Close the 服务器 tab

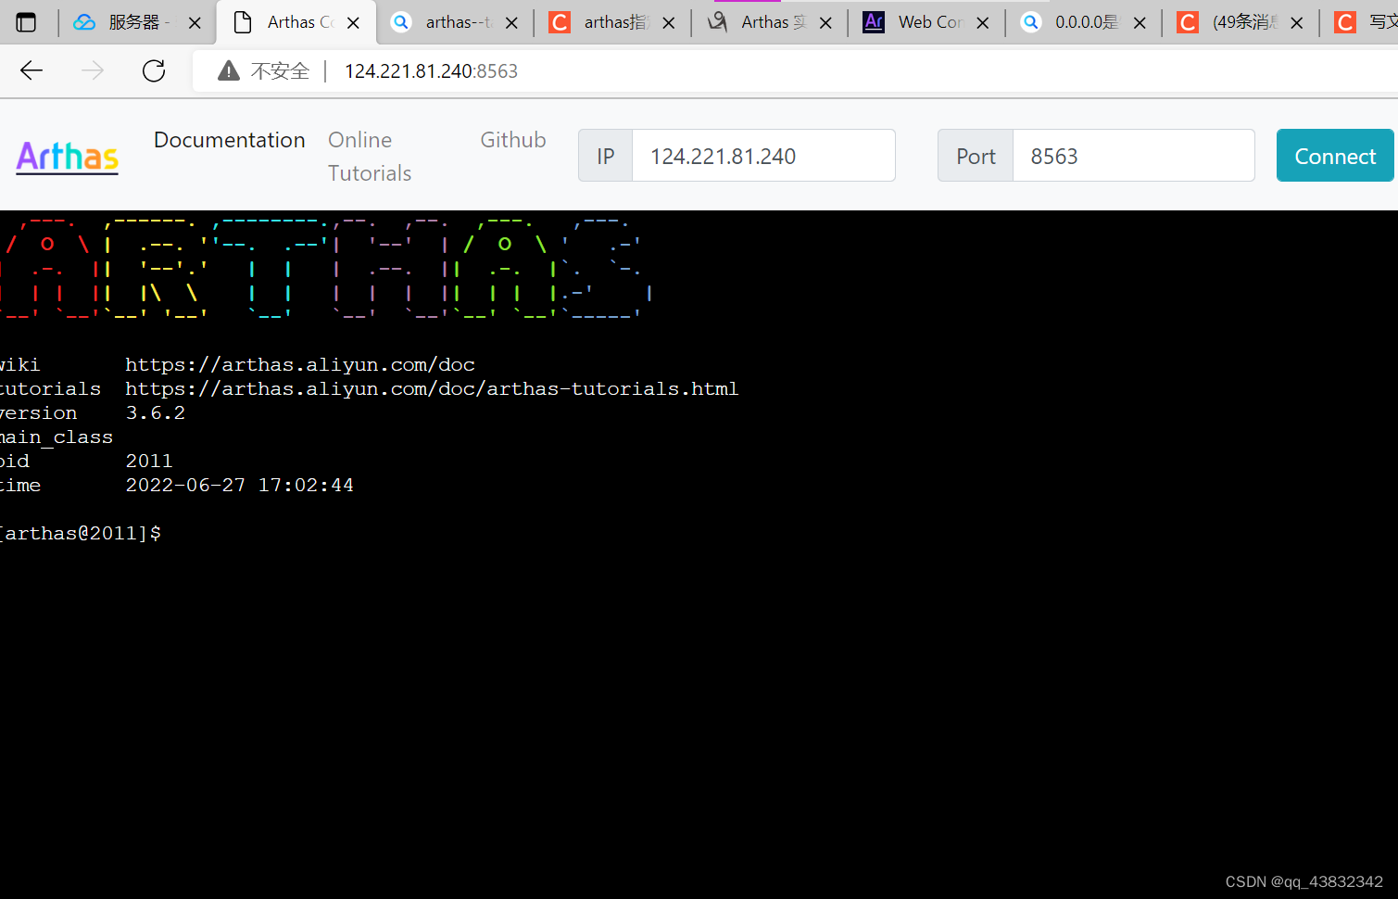(x=195, y=22)
